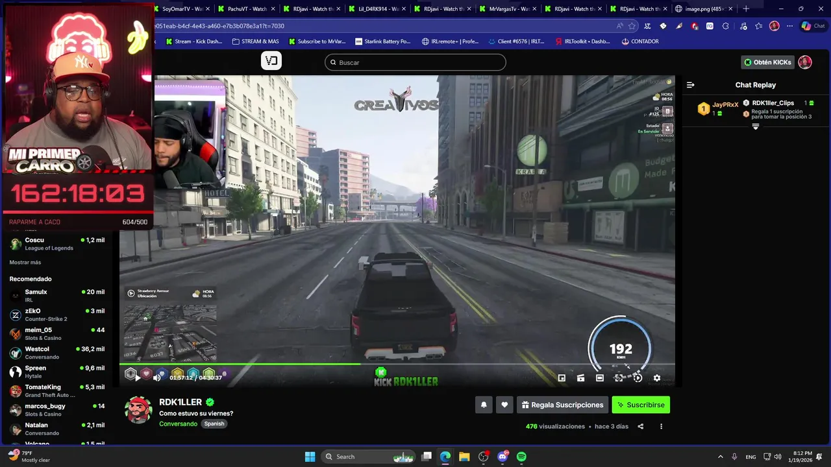The image size is (831, 467).
Task: Open Coscu League of Legends channel
Action: (57, 244)
